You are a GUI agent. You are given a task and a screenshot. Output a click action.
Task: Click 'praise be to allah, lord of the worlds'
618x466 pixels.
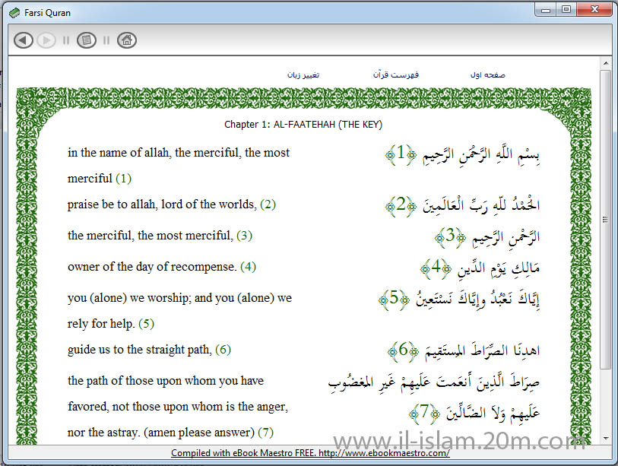(162, 204)
